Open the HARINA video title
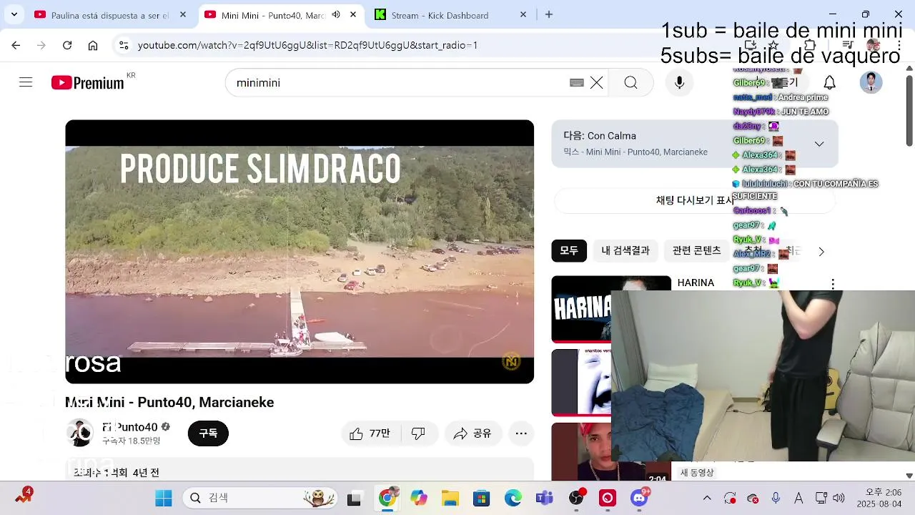Image resolution: width=915 pixels, height=515 pixels. tap(696, 283)
